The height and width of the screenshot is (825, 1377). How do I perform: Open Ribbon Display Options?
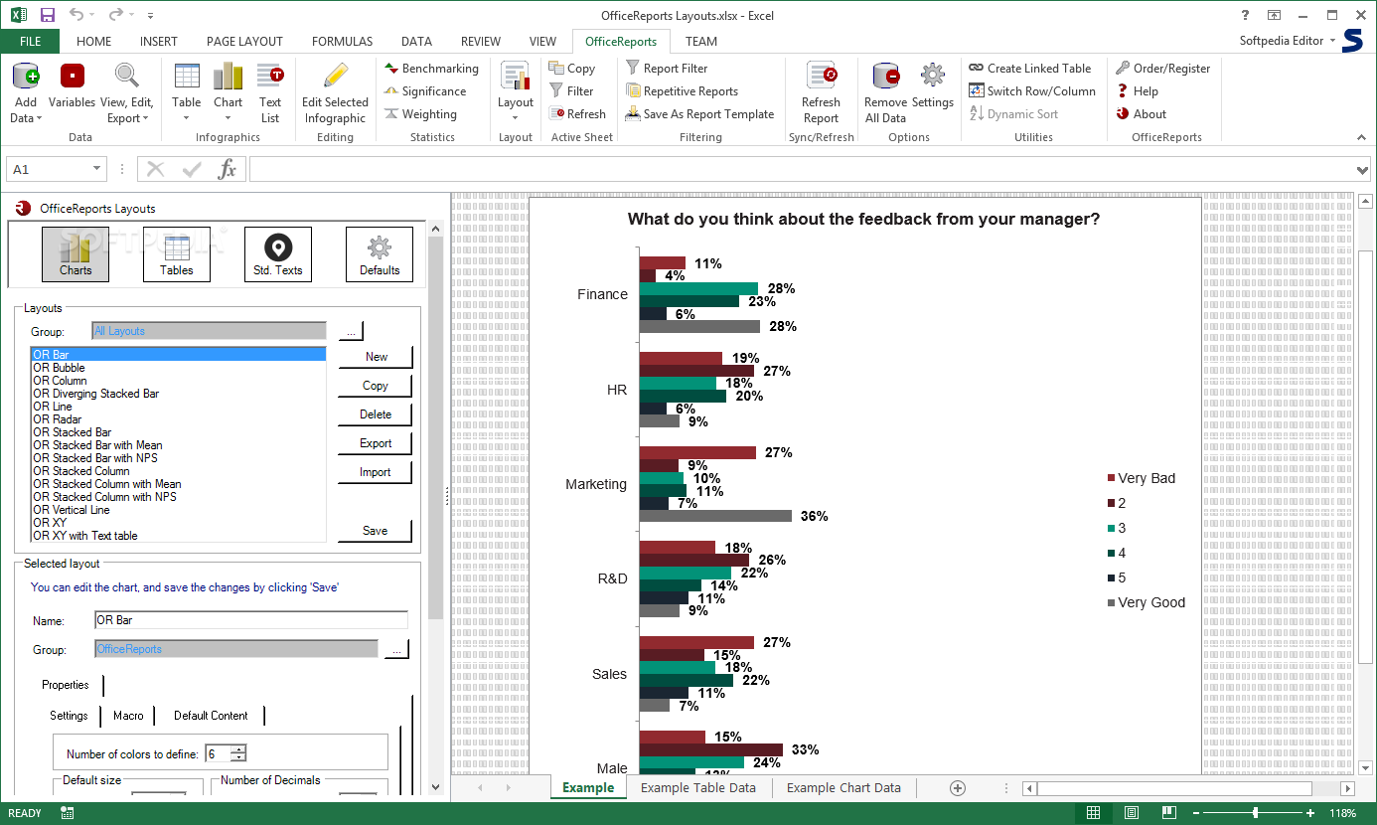[1274, 15]
